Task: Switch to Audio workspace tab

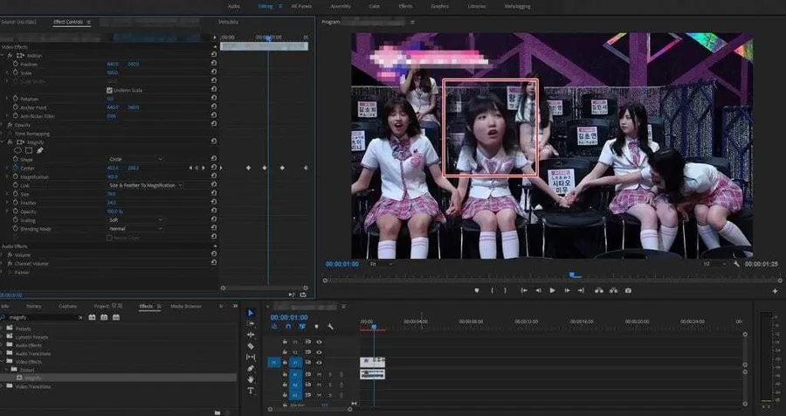Action: [233, 6]
